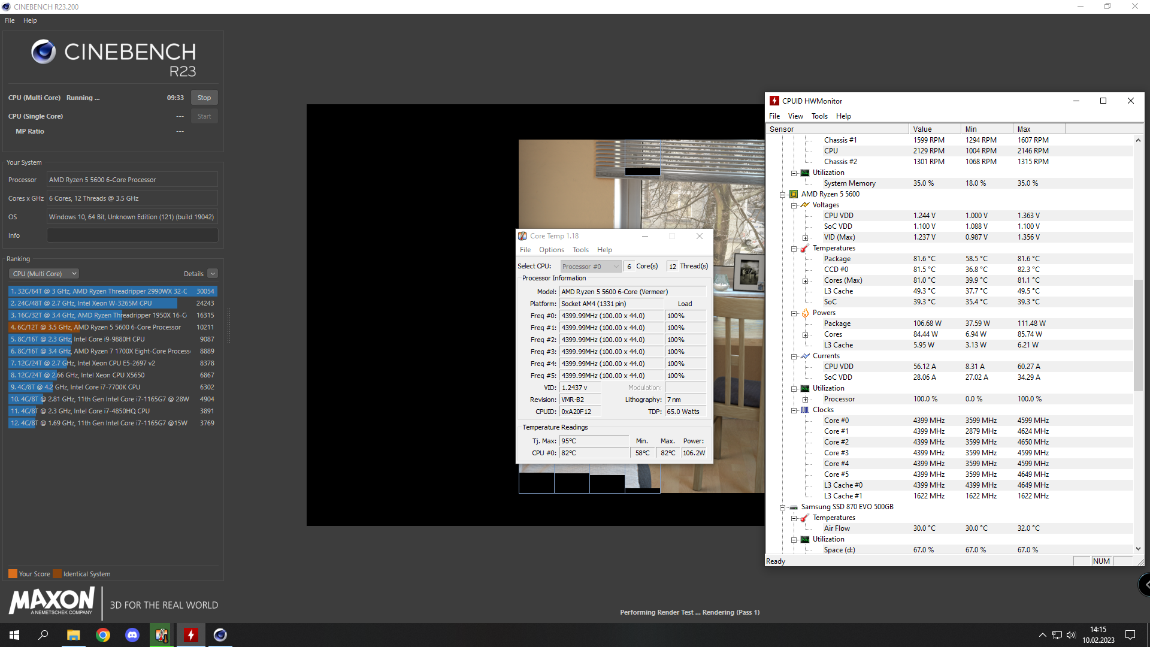Click the Sensor column header

click(x=837, y=129)
